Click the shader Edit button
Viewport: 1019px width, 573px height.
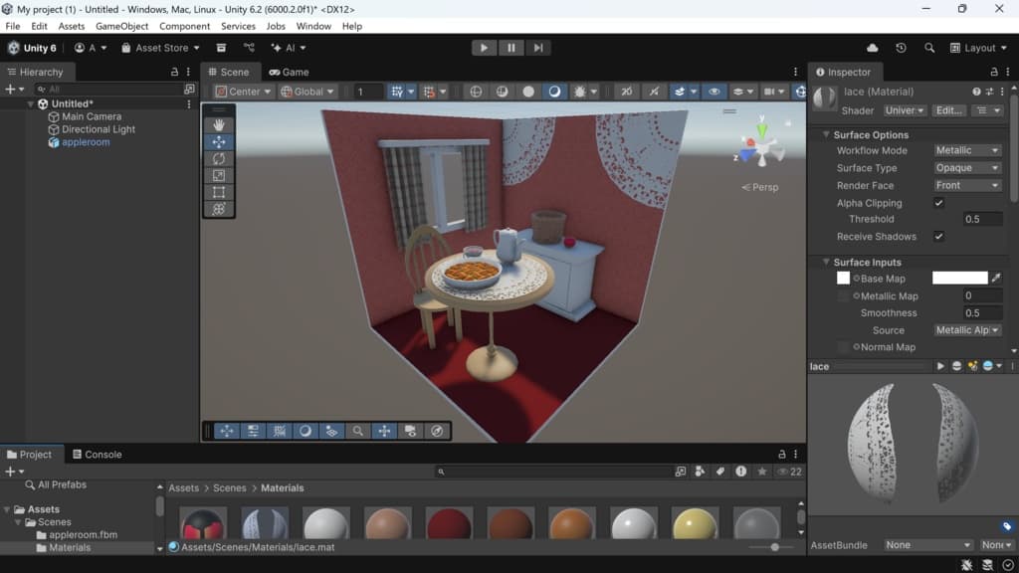click(948, 110)
